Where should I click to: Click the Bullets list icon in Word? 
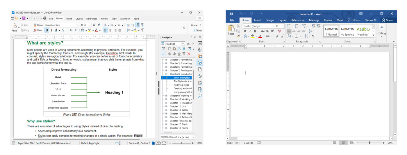coord(289,26)
